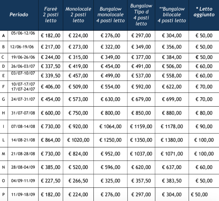Click the Bungalow bilocale column header
219x201 pixels.
172,15
